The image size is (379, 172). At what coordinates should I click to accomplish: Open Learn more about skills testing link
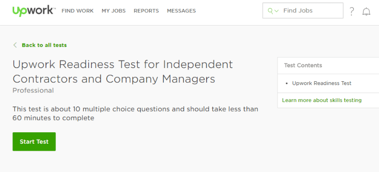coord(322,100)
